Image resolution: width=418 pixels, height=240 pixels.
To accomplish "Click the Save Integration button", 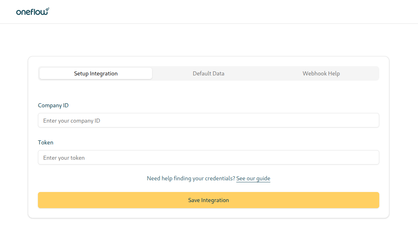I will tap(209, 200).
